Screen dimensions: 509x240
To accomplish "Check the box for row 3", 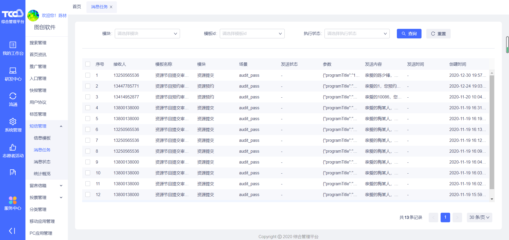I will (x=88, y=97).
